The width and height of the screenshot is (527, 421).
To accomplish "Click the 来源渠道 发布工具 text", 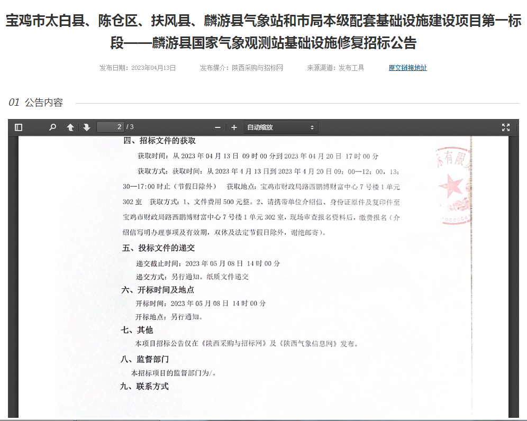I will (x=335, y=68).
